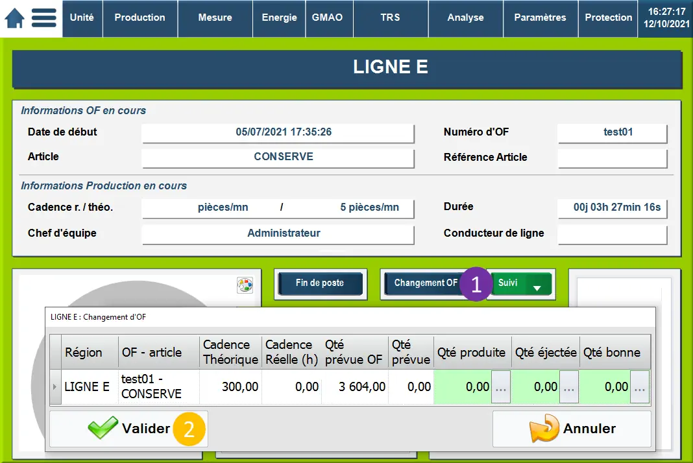693x463 pixels.
Task: Open the Production menu
Action: pyautogui.click(x=140, y=18)
